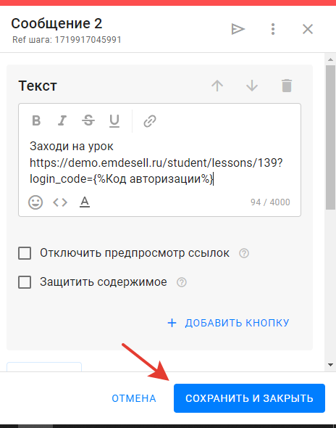This screenshot has width=336, height=428.
Task: Click ДОБАВИТЬ КНОПКУ link
Action: 228,323
